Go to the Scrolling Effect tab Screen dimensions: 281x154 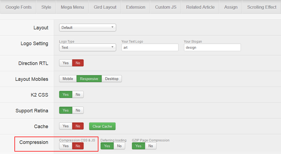click(x=262, y=7)
